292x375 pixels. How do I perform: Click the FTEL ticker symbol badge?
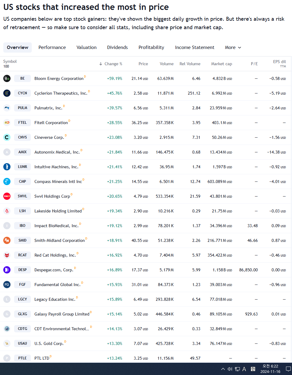pyautogui.click(x=22, y=123)
